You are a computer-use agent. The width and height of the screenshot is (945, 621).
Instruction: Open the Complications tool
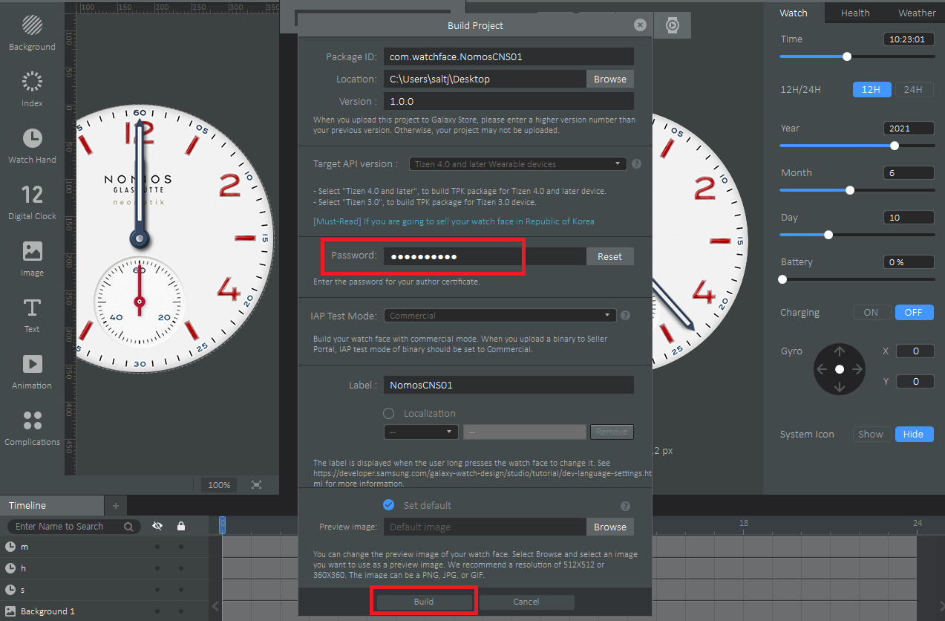32,427
